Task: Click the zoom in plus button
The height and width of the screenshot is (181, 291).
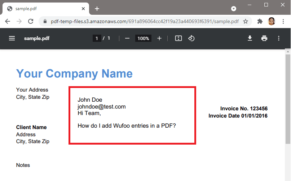Action: coord(159,38)
